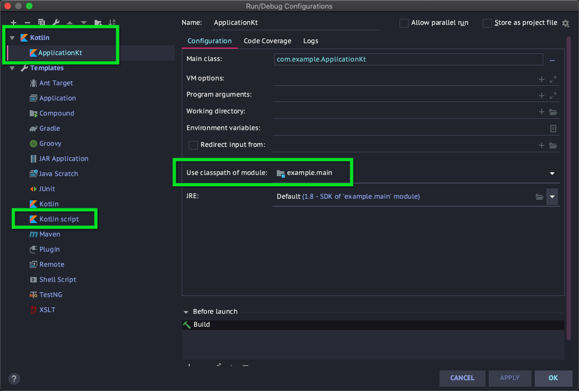Screen dimensions: 579x391
Task: Collapse the Kotlin configurations node
Action: [12, 38]
